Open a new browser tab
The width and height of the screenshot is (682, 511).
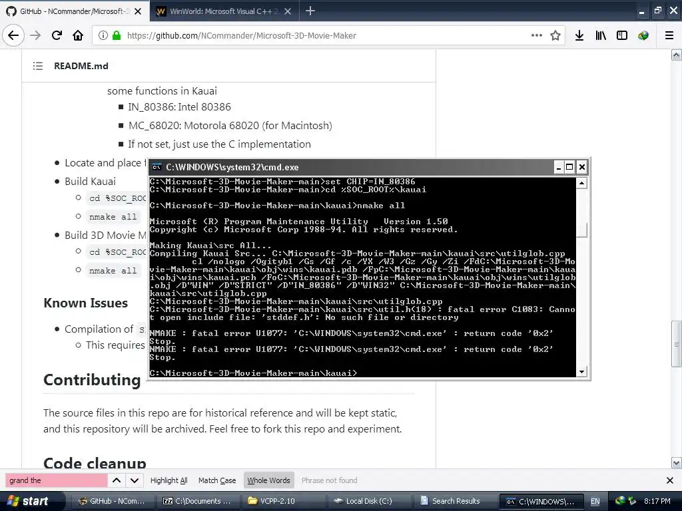pyautogui.click(x=310, y=11)
